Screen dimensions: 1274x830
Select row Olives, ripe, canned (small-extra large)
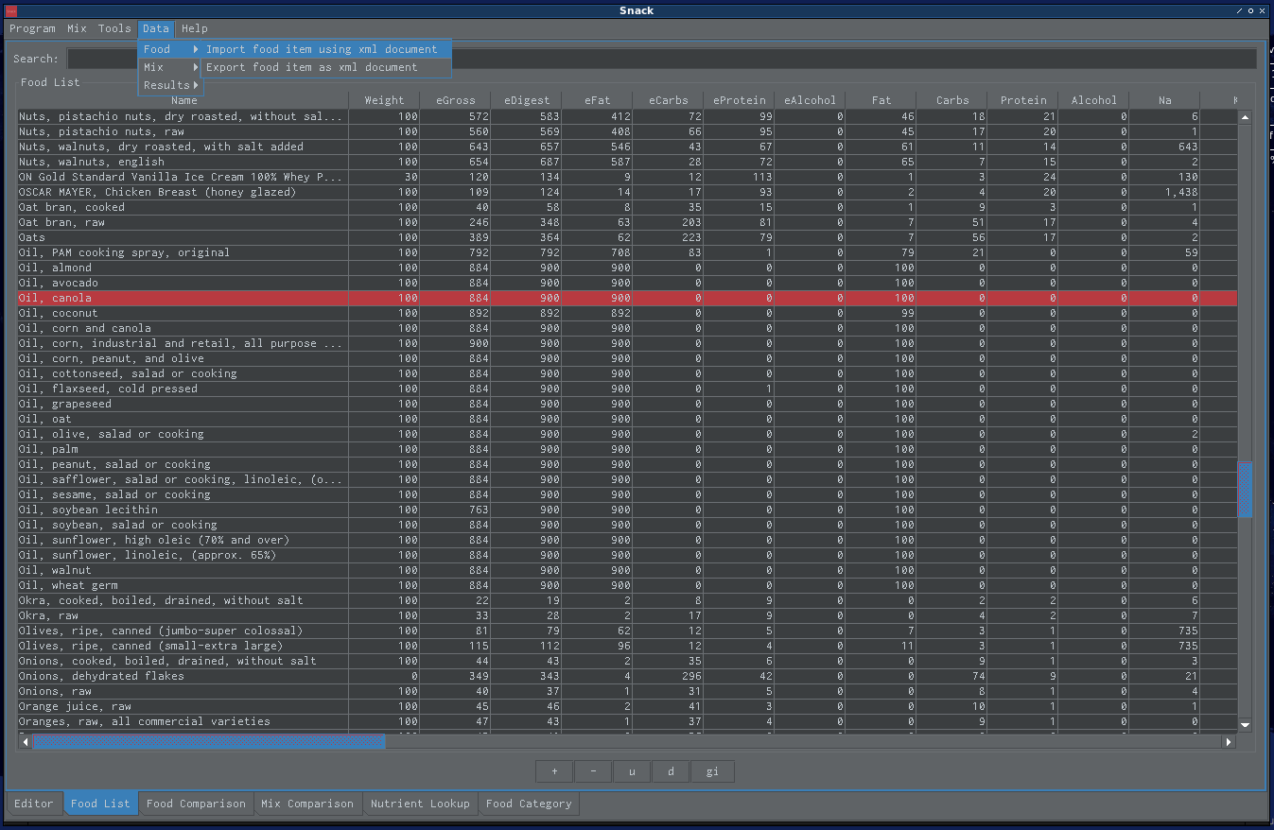tap(628, 646)
